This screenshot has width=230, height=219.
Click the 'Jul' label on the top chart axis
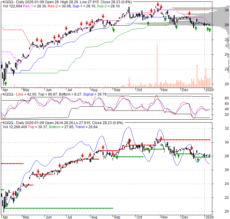69,90
